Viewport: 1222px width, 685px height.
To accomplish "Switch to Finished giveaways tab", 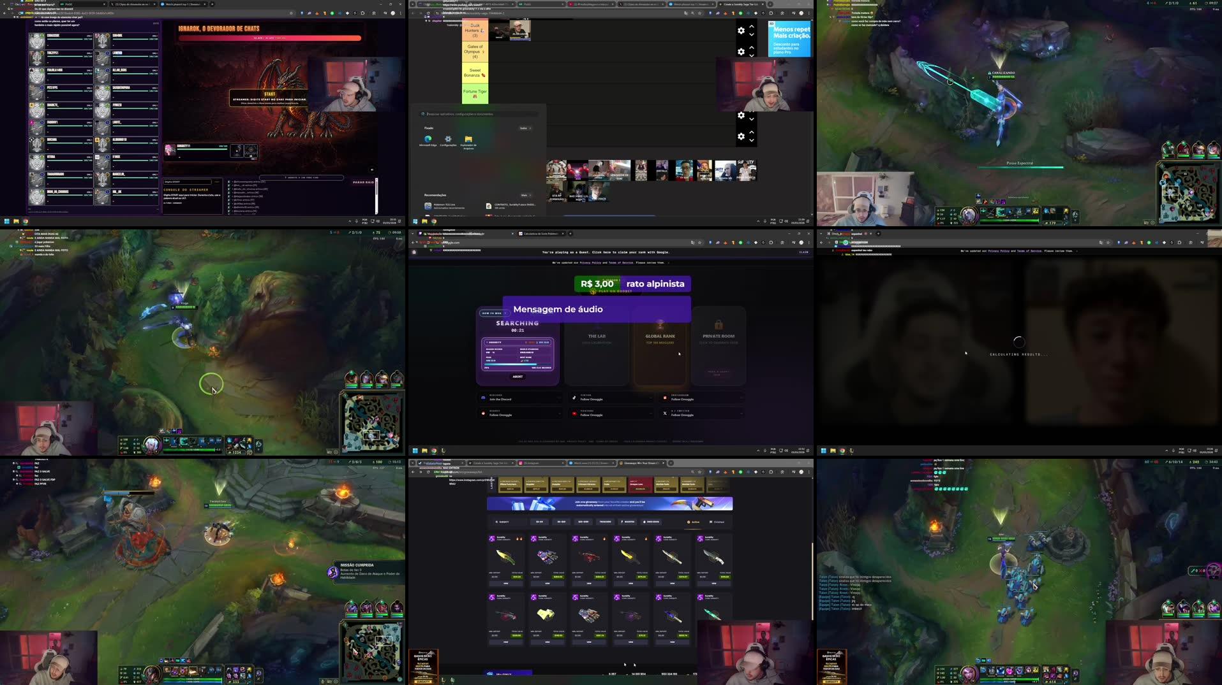I will (x=717, y=522).
